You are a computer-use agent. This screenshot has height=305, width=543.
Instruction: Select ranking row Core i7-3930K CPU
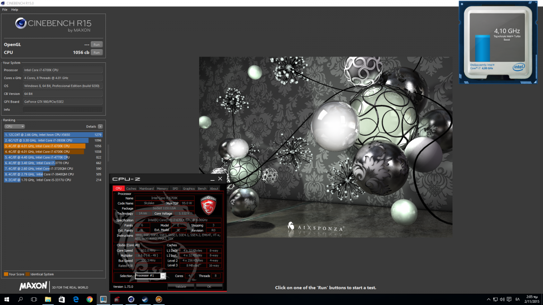pyautogui.click(x=53, y=140)
